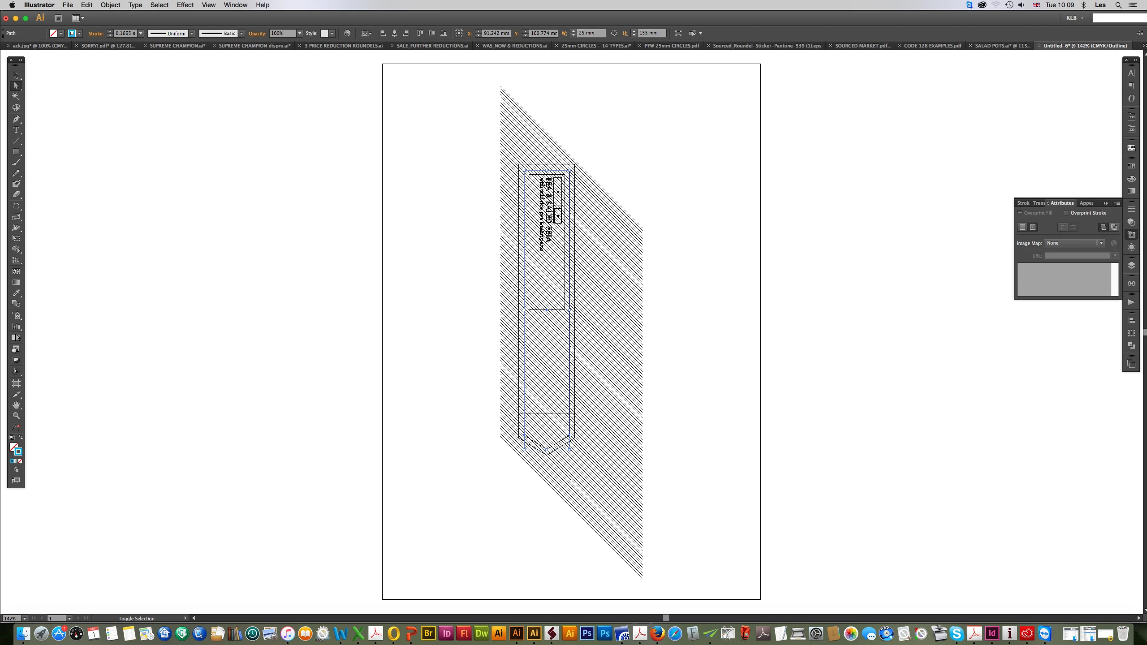Toggle the Overprint Fill checkbox
Image resolution: width=1147 pixels, height=645 pixels.
[x=1020, y=213]
